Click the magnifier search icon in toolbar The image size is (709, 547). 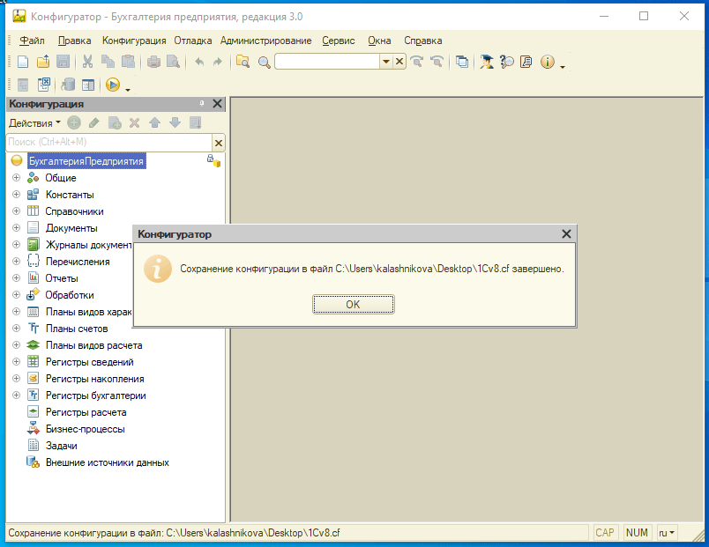[x=264, y=62]
